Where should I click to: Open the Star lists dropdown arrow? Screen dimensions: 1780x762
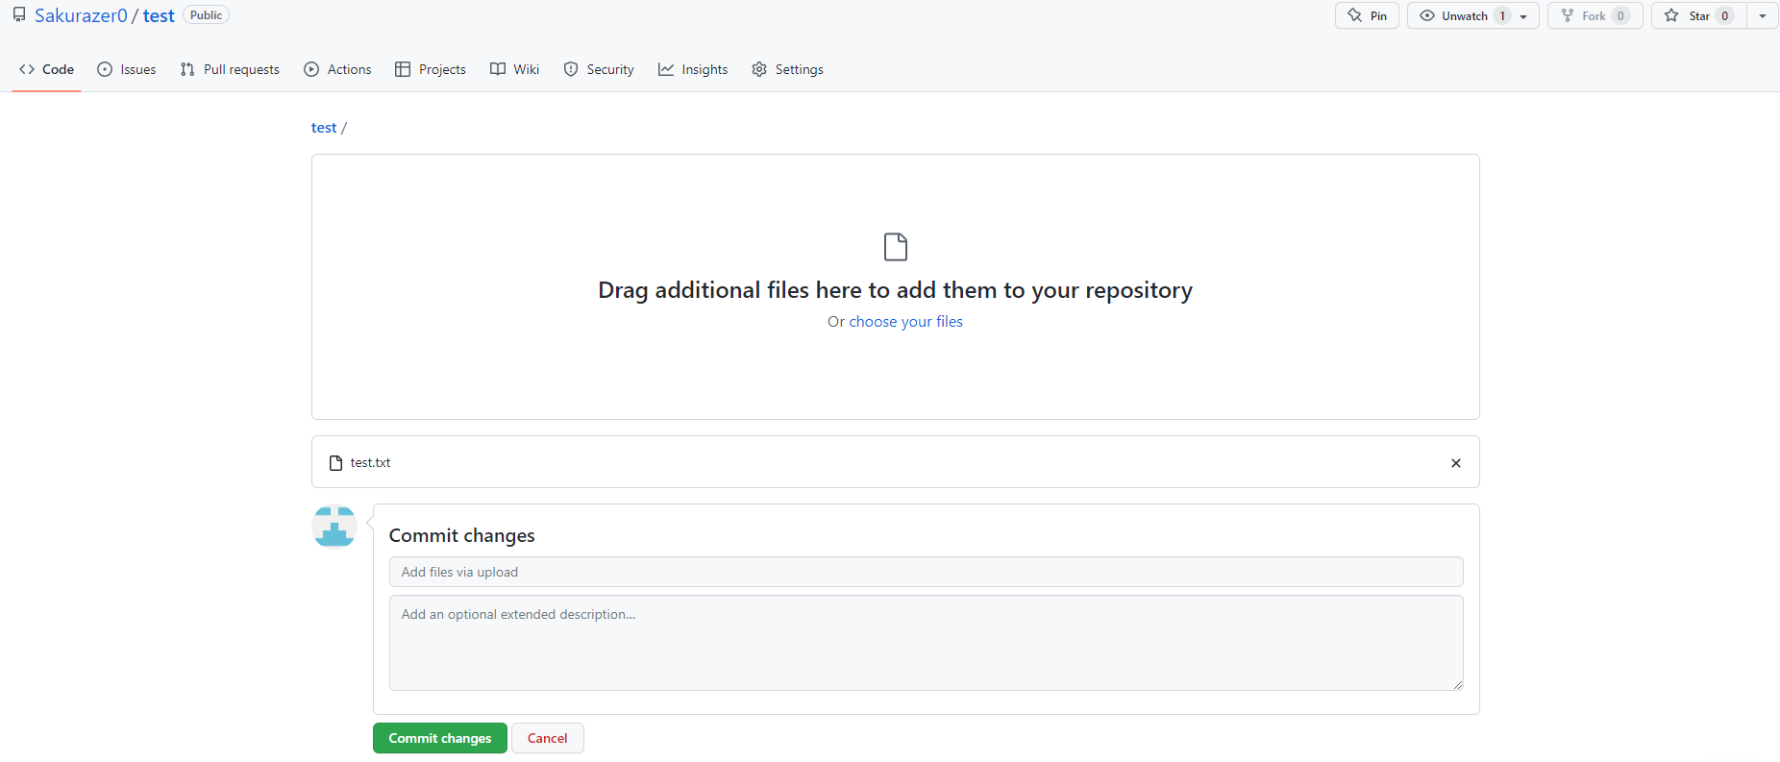coord(1763,16)
